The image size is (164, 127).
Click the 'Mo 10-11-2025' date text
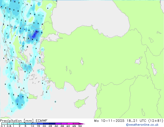pyautogui.click(x=109, y=121)
